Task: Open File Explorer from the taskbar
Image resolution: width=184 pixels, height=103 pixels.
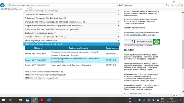Action: click(x=20, y=100)
